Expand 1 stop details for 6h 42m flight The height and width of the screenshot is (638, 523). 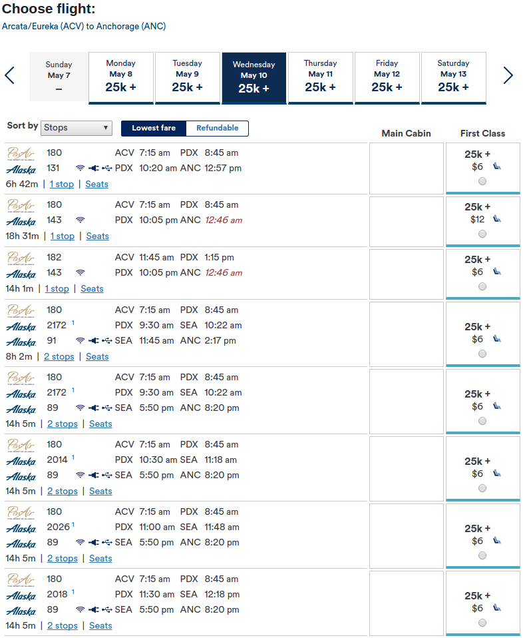[62, 184]
